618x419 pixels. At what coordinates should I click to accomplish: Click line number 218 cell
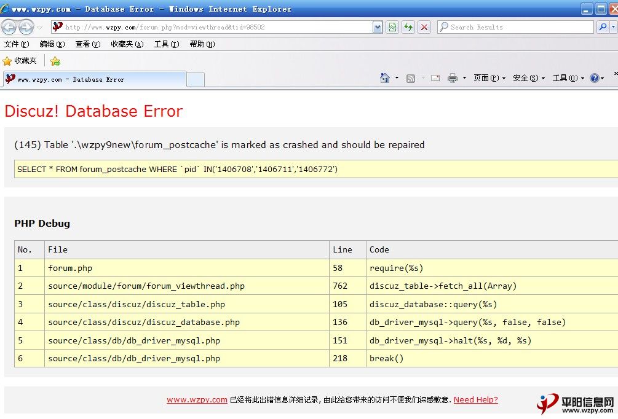tap(347, 358)
